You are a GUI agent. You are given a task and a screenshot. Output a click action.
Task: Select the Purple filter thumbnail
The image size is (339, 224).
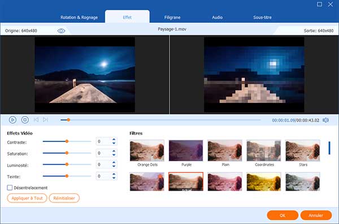(186, 150)
